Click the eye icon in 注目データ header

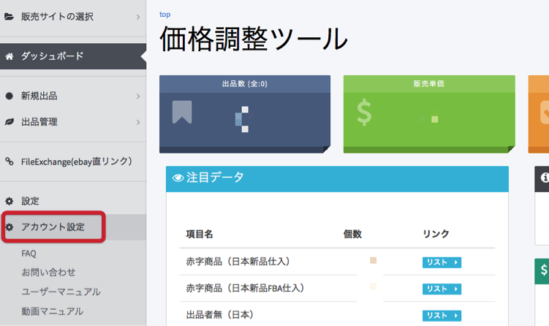178,178
